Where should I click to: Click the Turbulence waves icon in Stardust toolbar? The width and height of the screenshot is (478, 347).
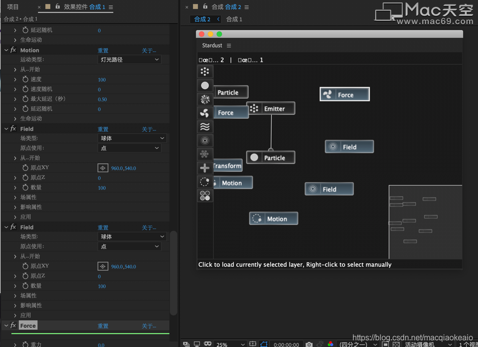205,126
